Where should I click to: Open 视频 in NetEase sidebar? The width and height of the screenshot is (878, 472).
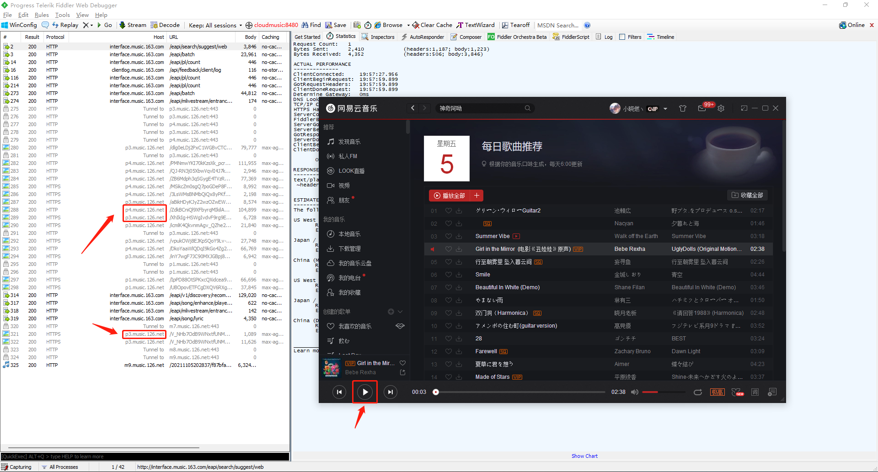coord(344,186)
